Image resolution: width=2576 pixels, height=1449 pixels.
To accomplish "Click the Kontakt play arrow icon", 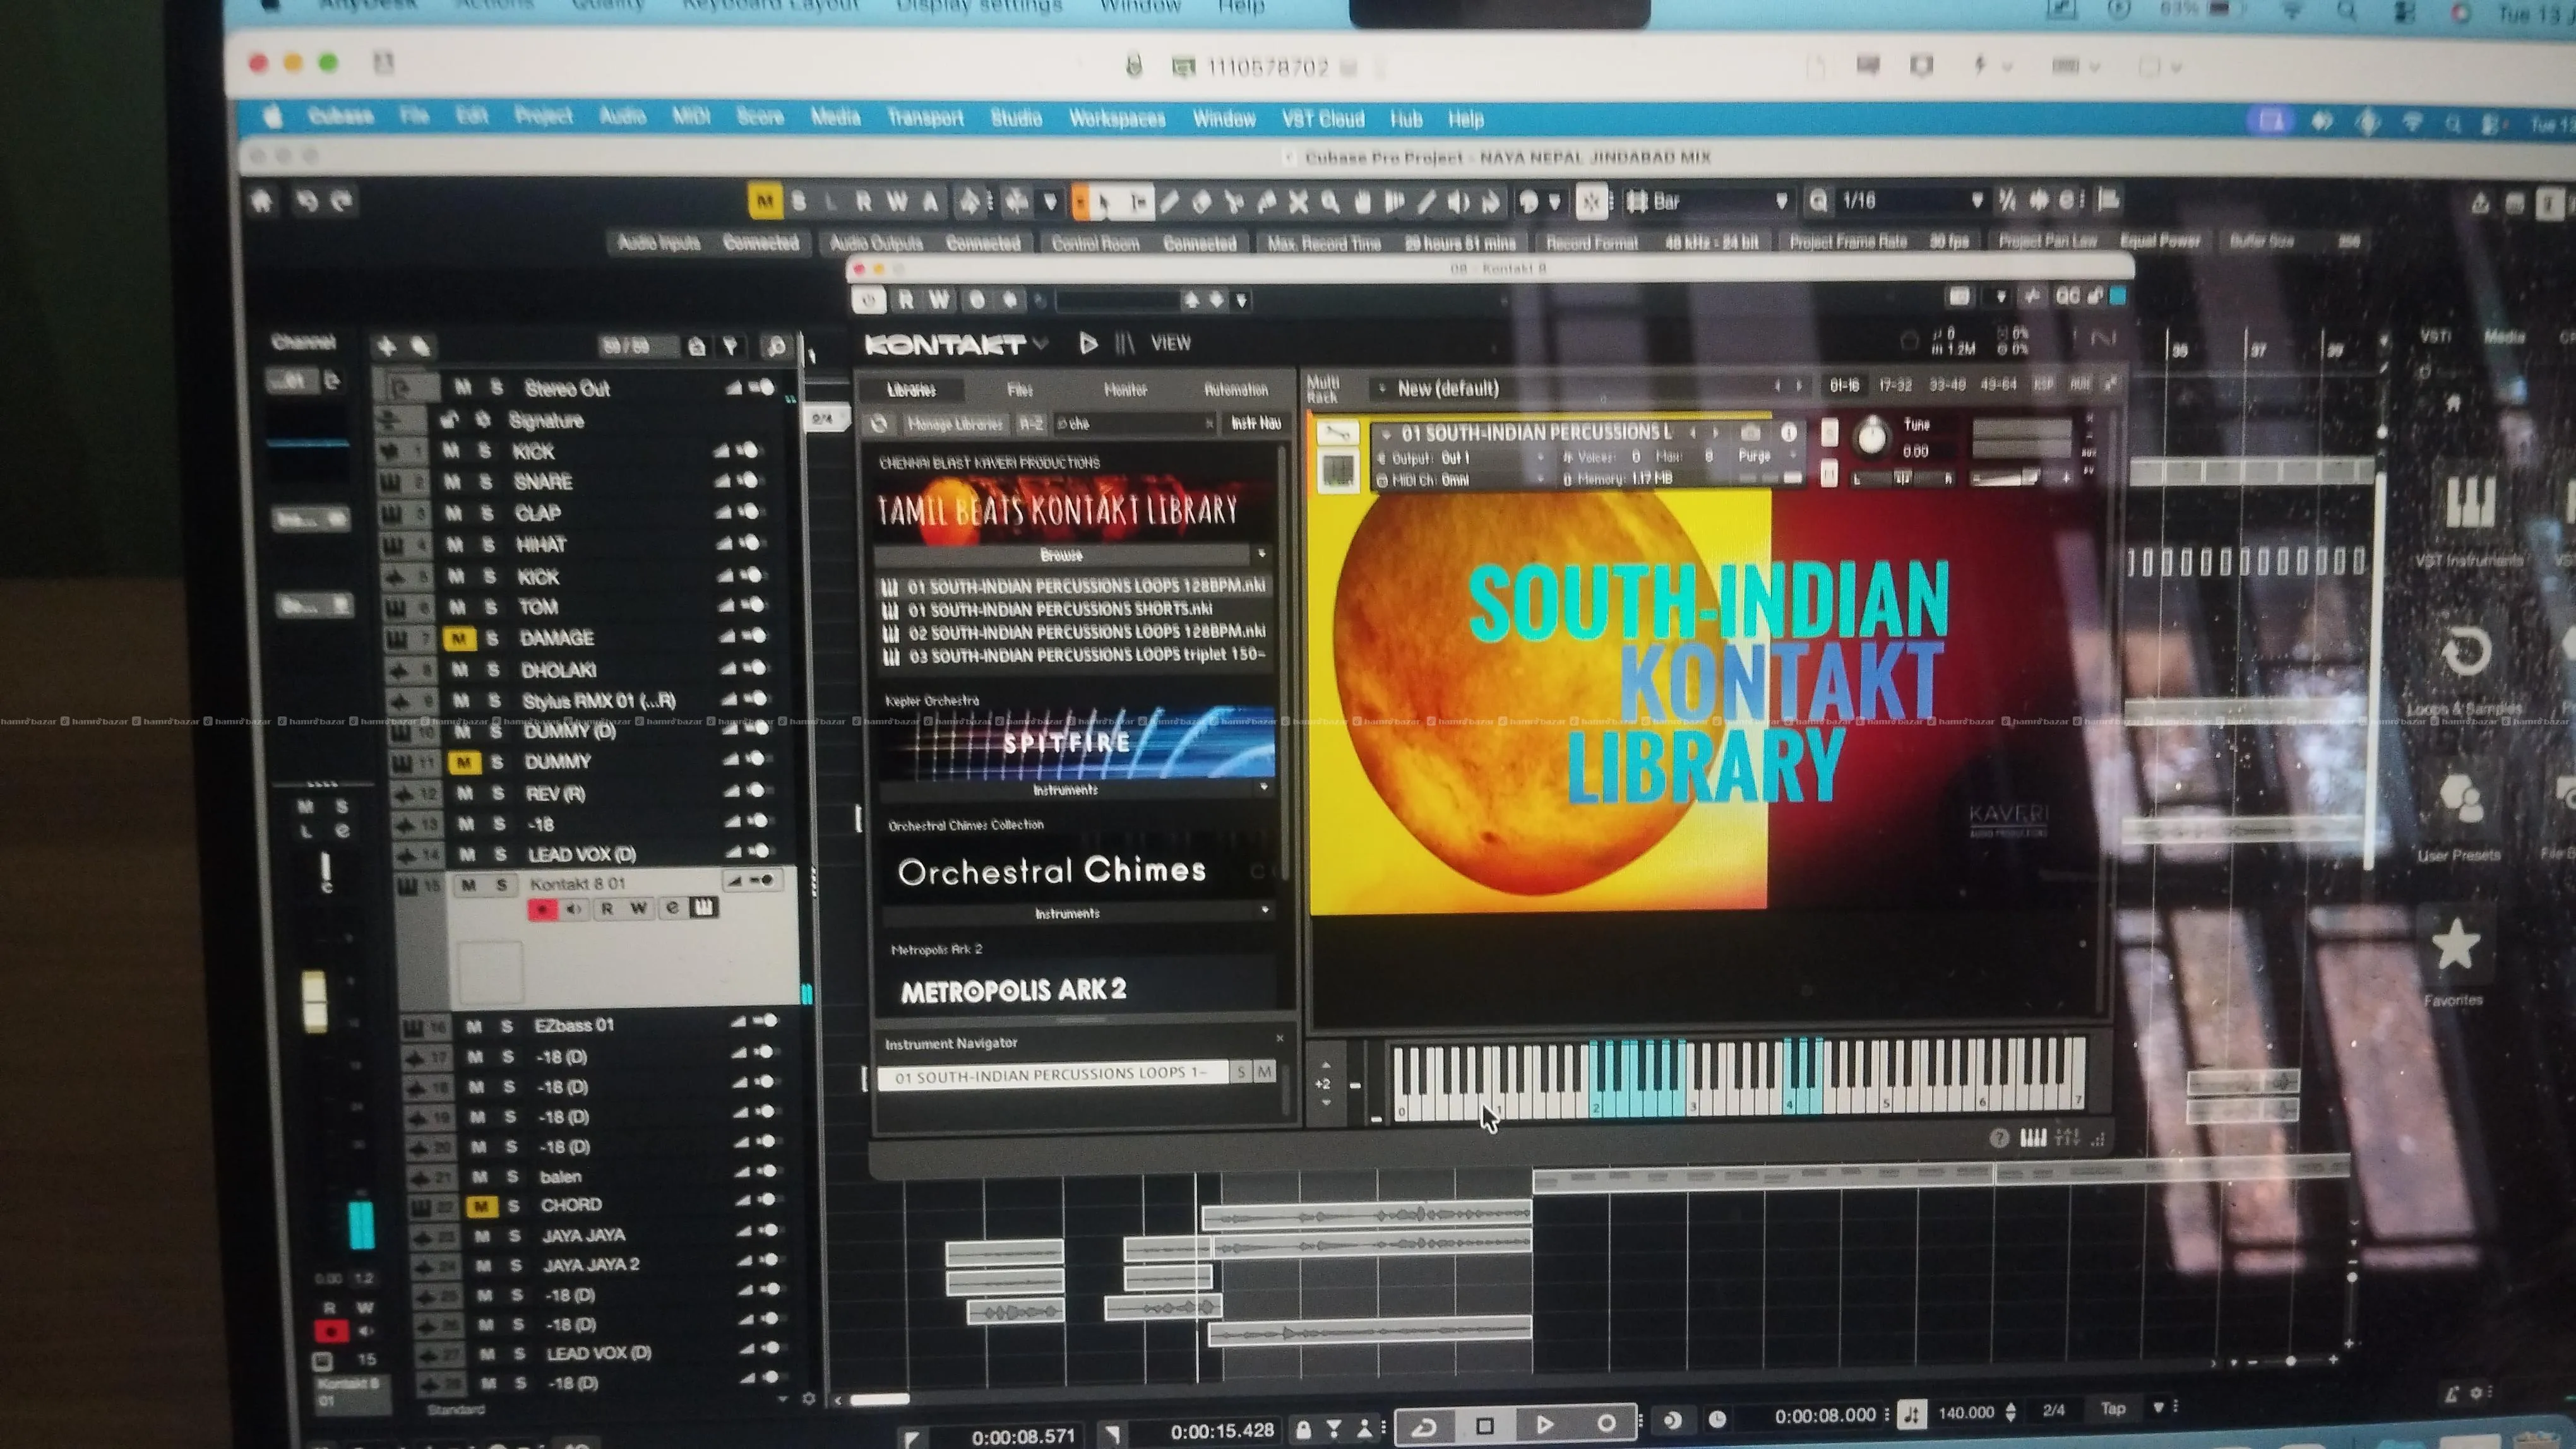I will click(x=1088, y=344).
